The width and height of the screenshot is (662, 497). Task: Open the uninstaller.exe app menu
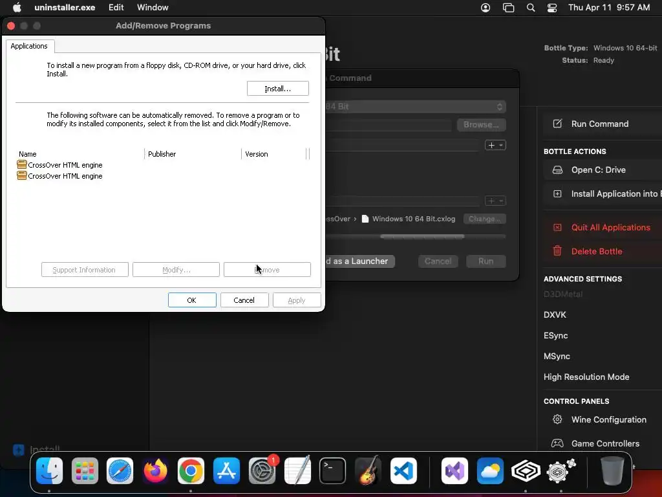pos(65,7)
